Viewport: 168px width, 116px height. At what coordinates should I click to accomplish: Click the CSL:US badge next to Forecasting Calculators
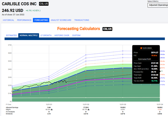click(107, 29)
